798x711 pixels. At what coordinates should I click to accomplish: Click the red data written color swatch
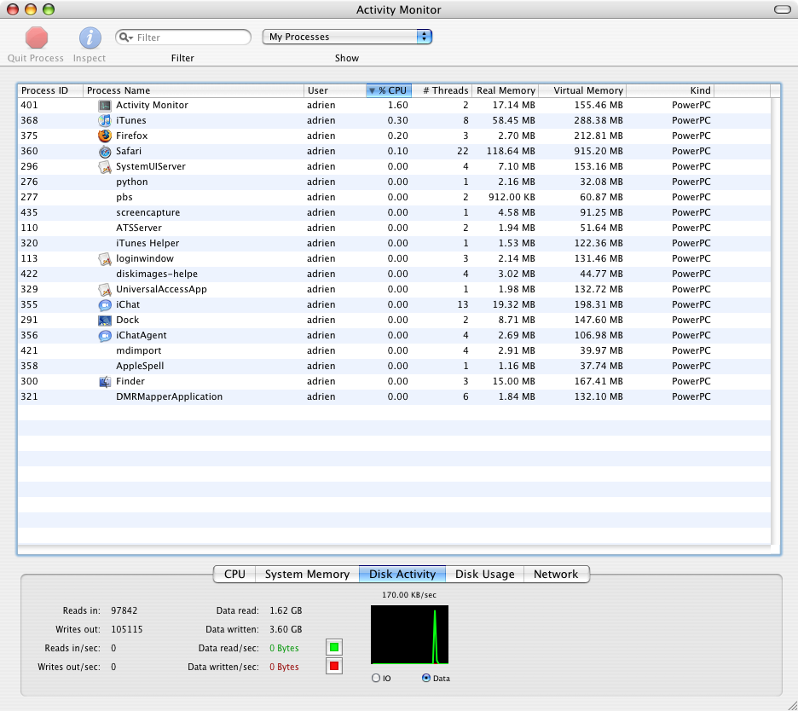(x=334, y=666)
